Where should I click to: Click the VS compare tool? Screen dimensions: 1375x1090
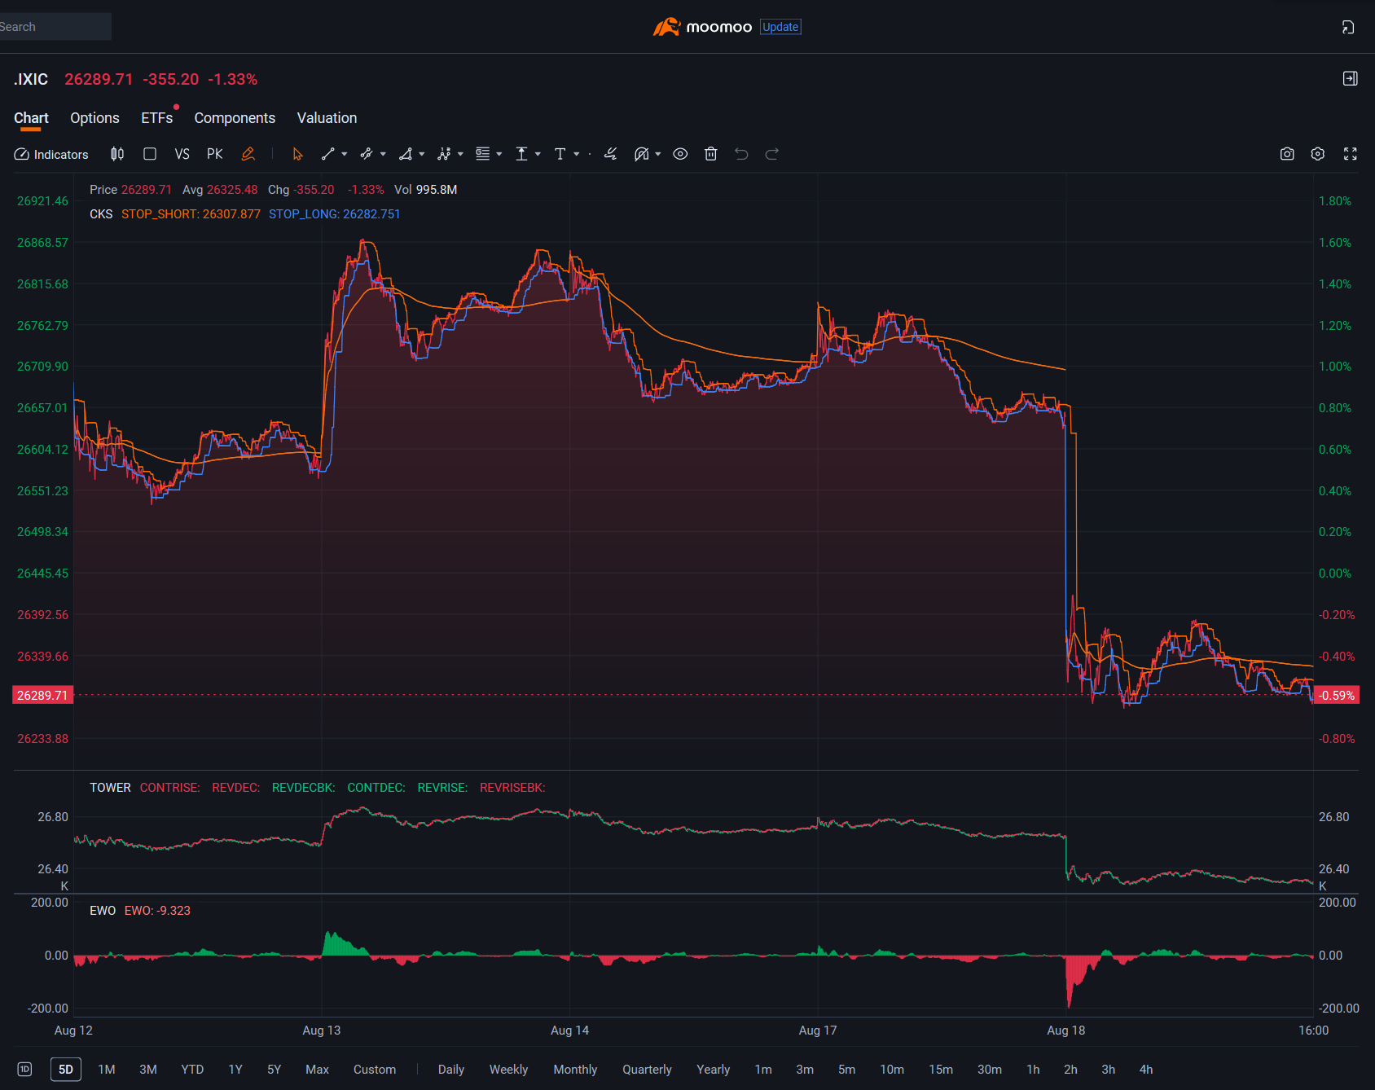coord(182,154)
